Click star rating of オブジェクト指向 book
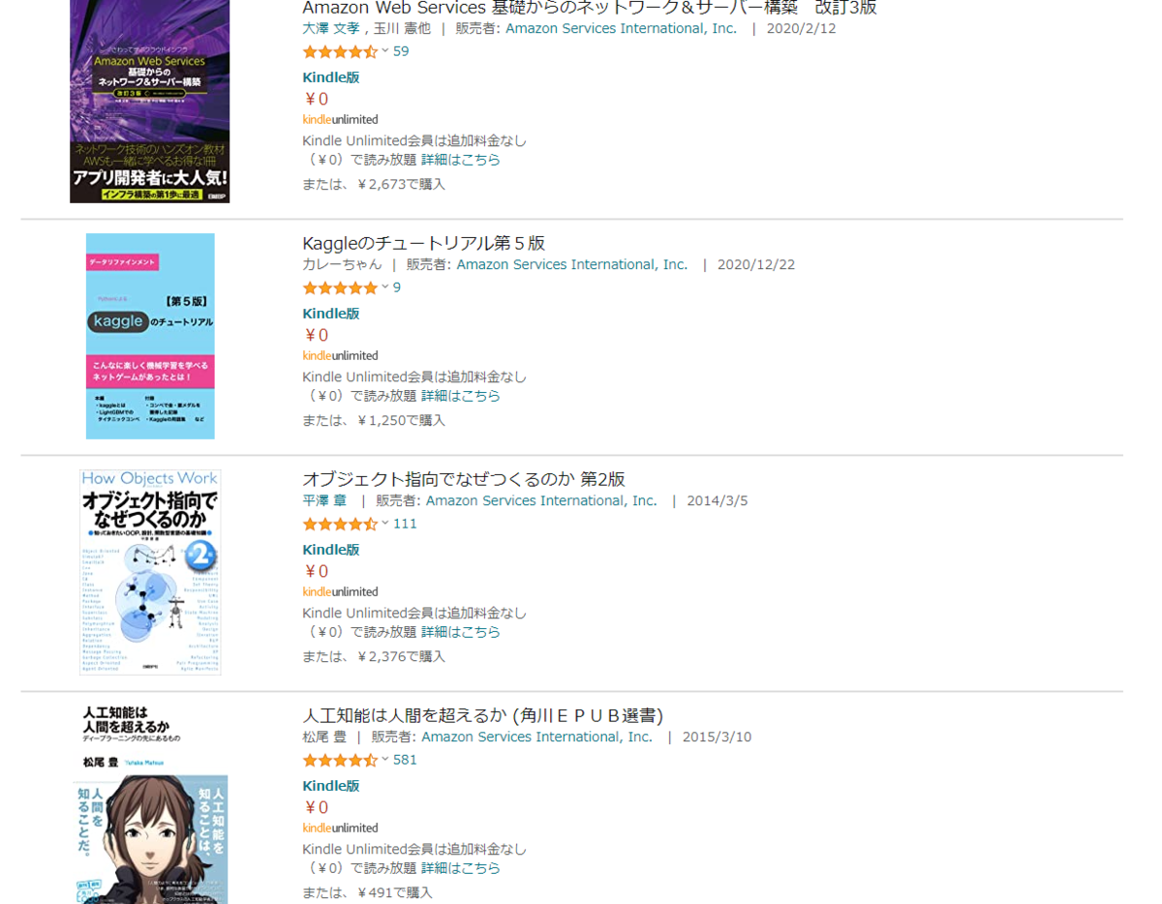1162x904 pixels. 340,524
